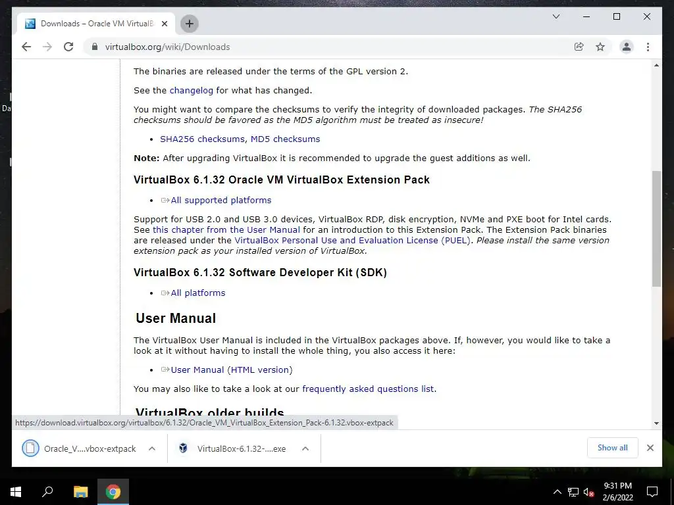Screen dimensions: 674x505
Task: Open the Windows Start menu
Action: [x=16, y=492]
